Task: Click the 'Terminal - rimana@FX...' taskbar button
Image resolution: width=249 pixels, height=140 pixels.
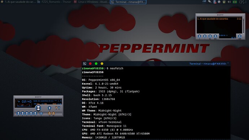Action: [x=128, y=2]
